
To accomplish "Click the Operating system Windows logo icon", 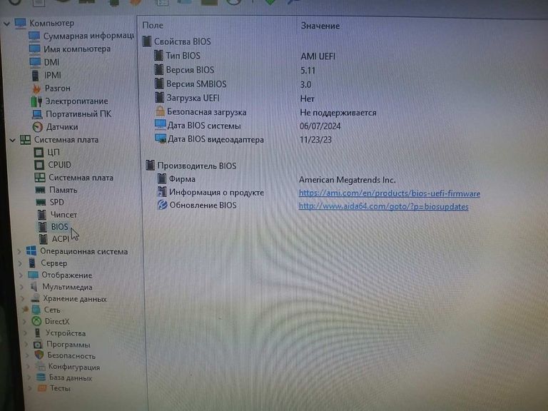I will tap(31, 251).
